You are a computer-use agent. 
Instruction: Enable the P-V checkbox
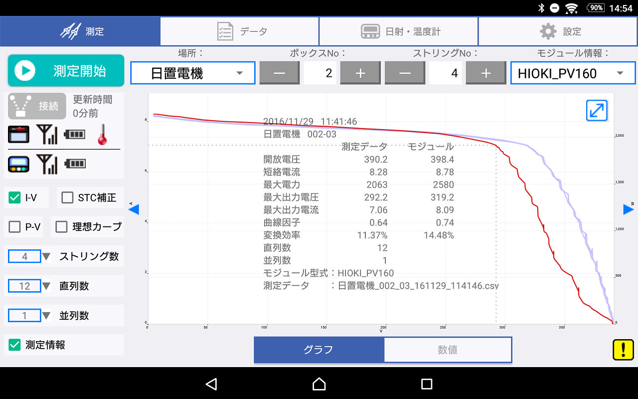coord(15,227)
